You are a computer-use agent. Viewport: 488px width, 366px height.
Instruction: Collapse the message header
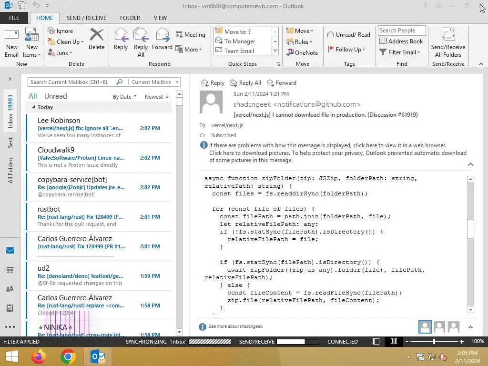pos(470,164)
